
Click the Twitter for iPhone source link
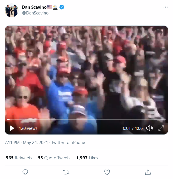[x=68, y=143]
